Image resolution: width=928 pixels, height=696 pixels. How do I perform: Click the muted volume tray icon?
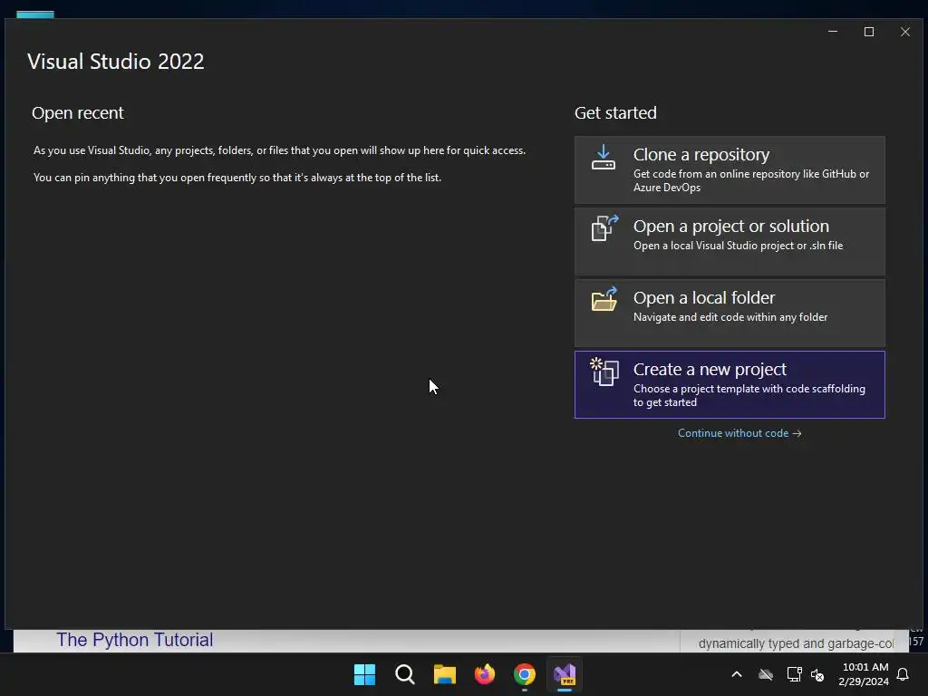817,674
